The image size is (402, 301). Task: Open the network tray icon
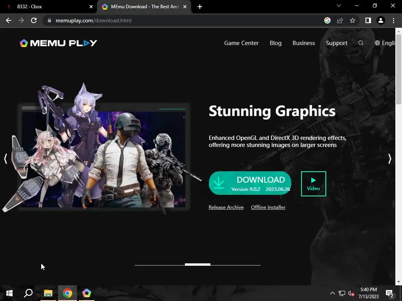tap(342, 293)
